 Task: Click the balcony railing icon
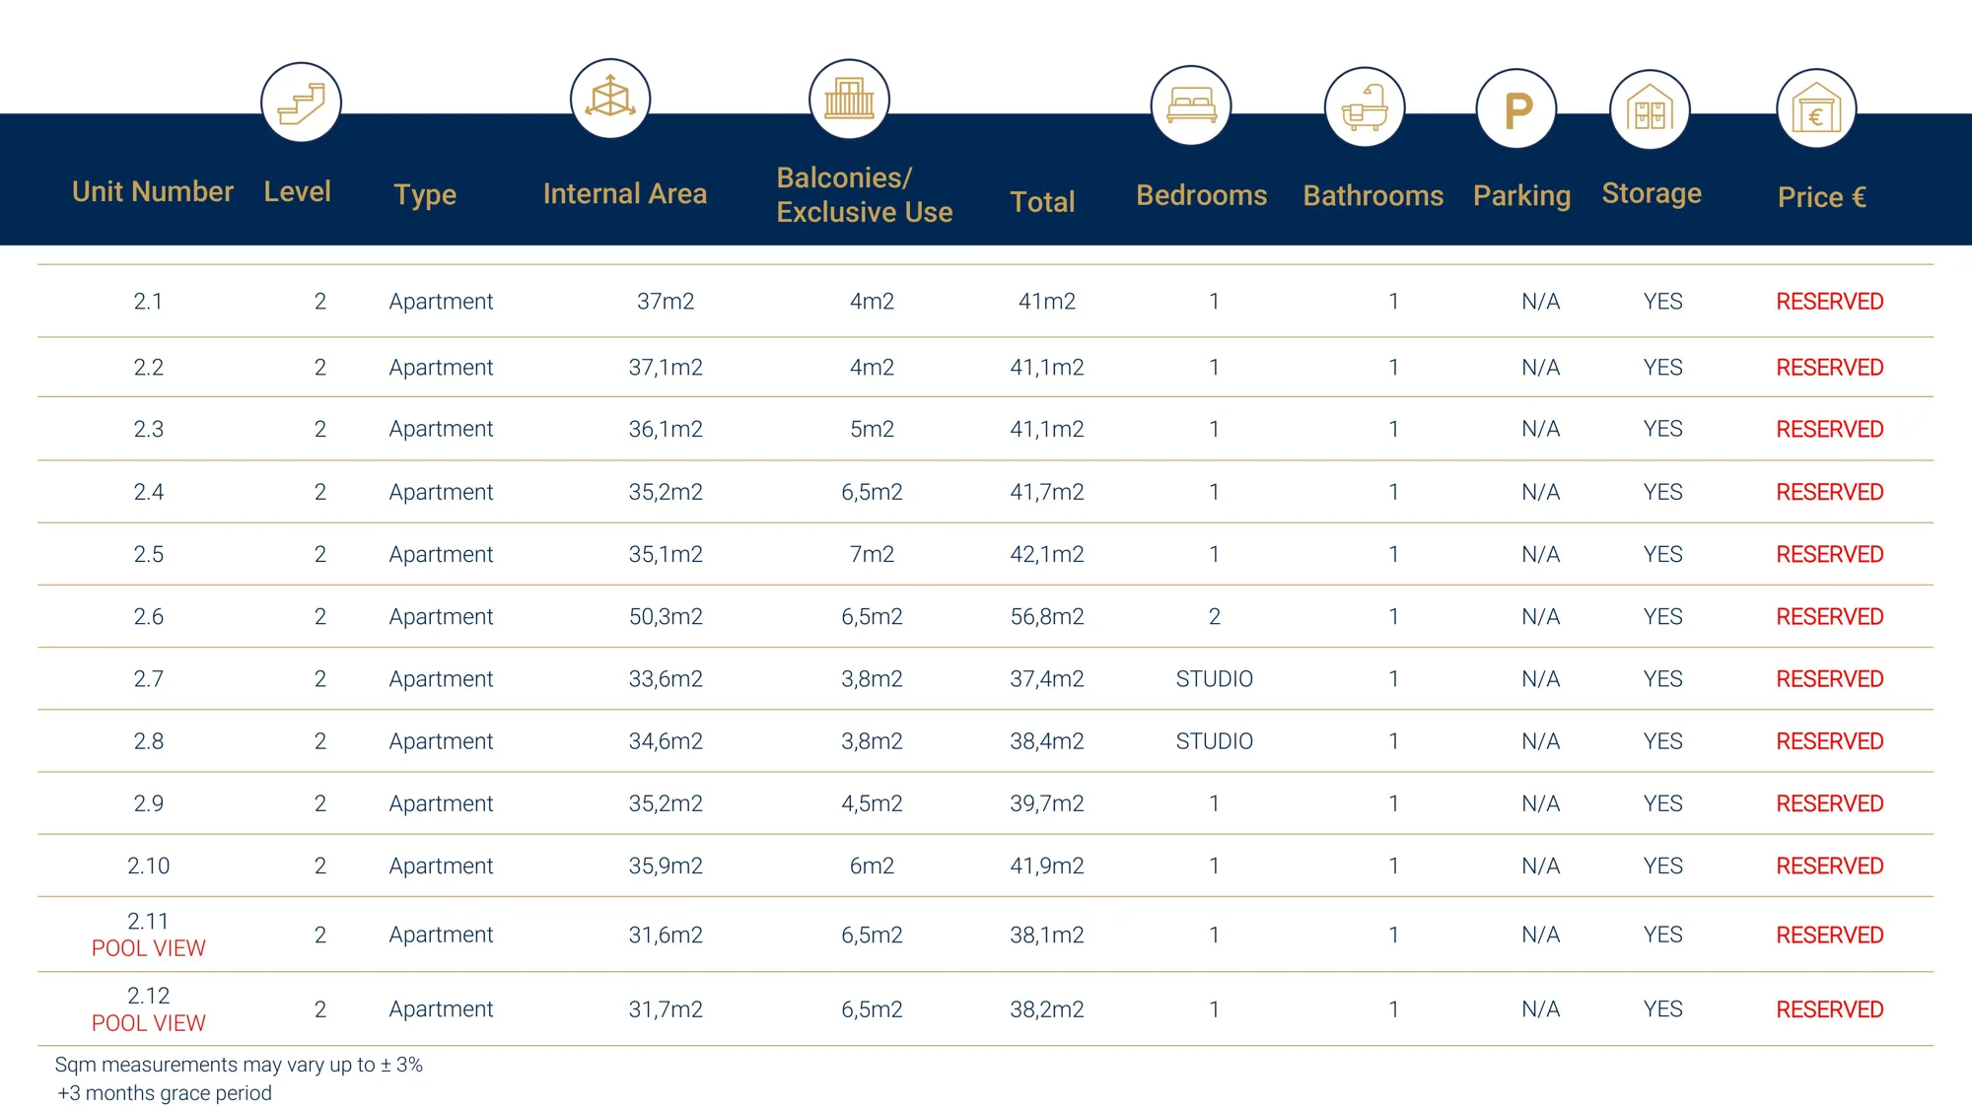point(849,99)
